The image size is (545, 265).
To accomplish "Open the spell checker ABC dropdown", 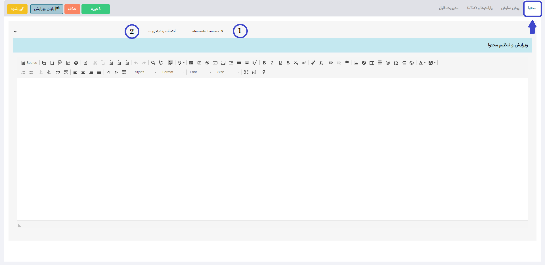I will (x=181, y=63).
